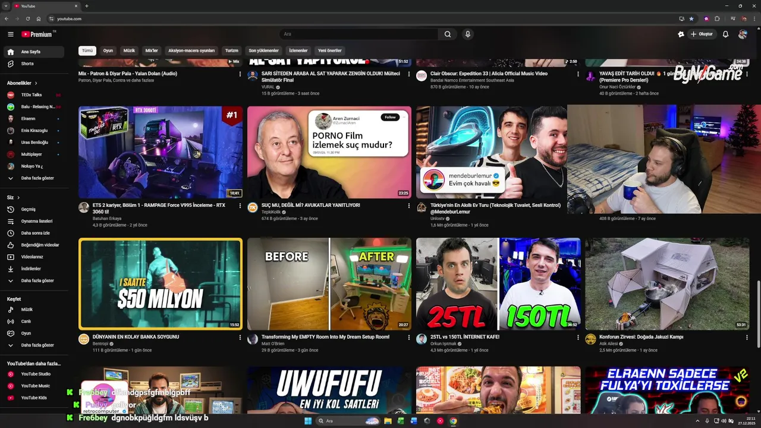Select the Tümü filter chip
The width and height of the screenshot is (761, 428).
point(87,51)
